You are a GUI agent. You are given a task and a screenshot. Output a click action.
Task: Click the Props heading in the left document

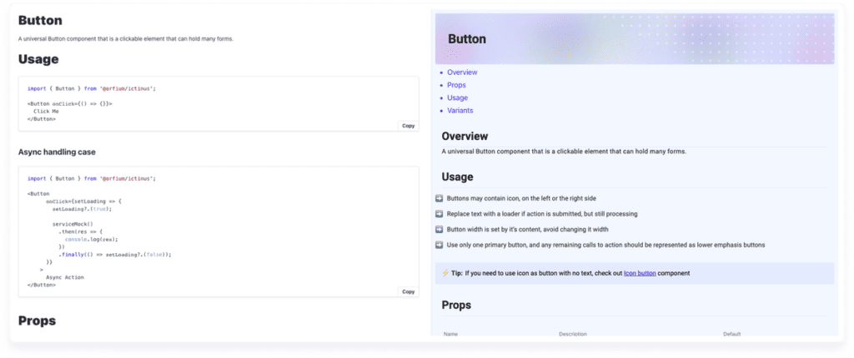click(37, 320)
